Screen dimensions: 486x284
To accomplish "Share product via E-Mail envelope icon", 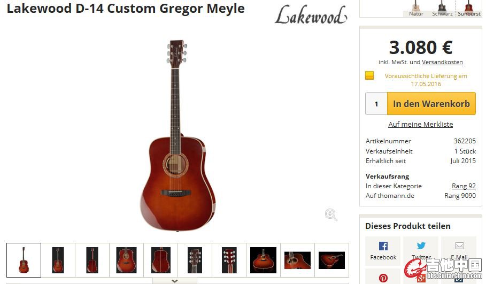I will [459, 246].
